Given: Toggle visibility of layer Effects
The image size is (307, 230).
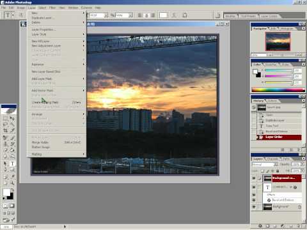Looking at the screenshot, I should click(254, 195).
